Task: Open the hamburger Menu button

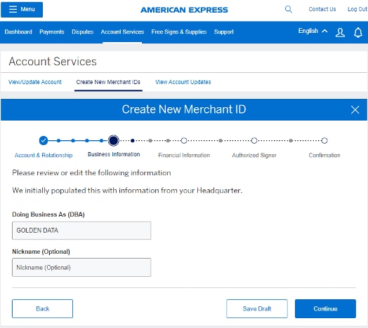Action: pos(22,10)
